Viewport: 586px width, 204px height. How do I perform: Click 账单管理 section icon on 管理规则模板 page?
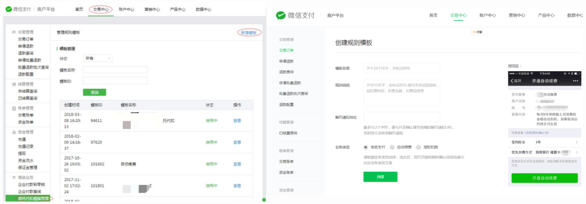[x=14, y=109]
